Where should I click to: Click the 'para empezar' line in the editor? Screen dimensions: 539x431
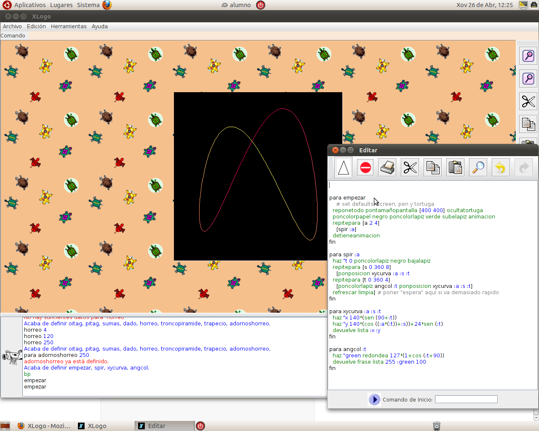(347, 198)
